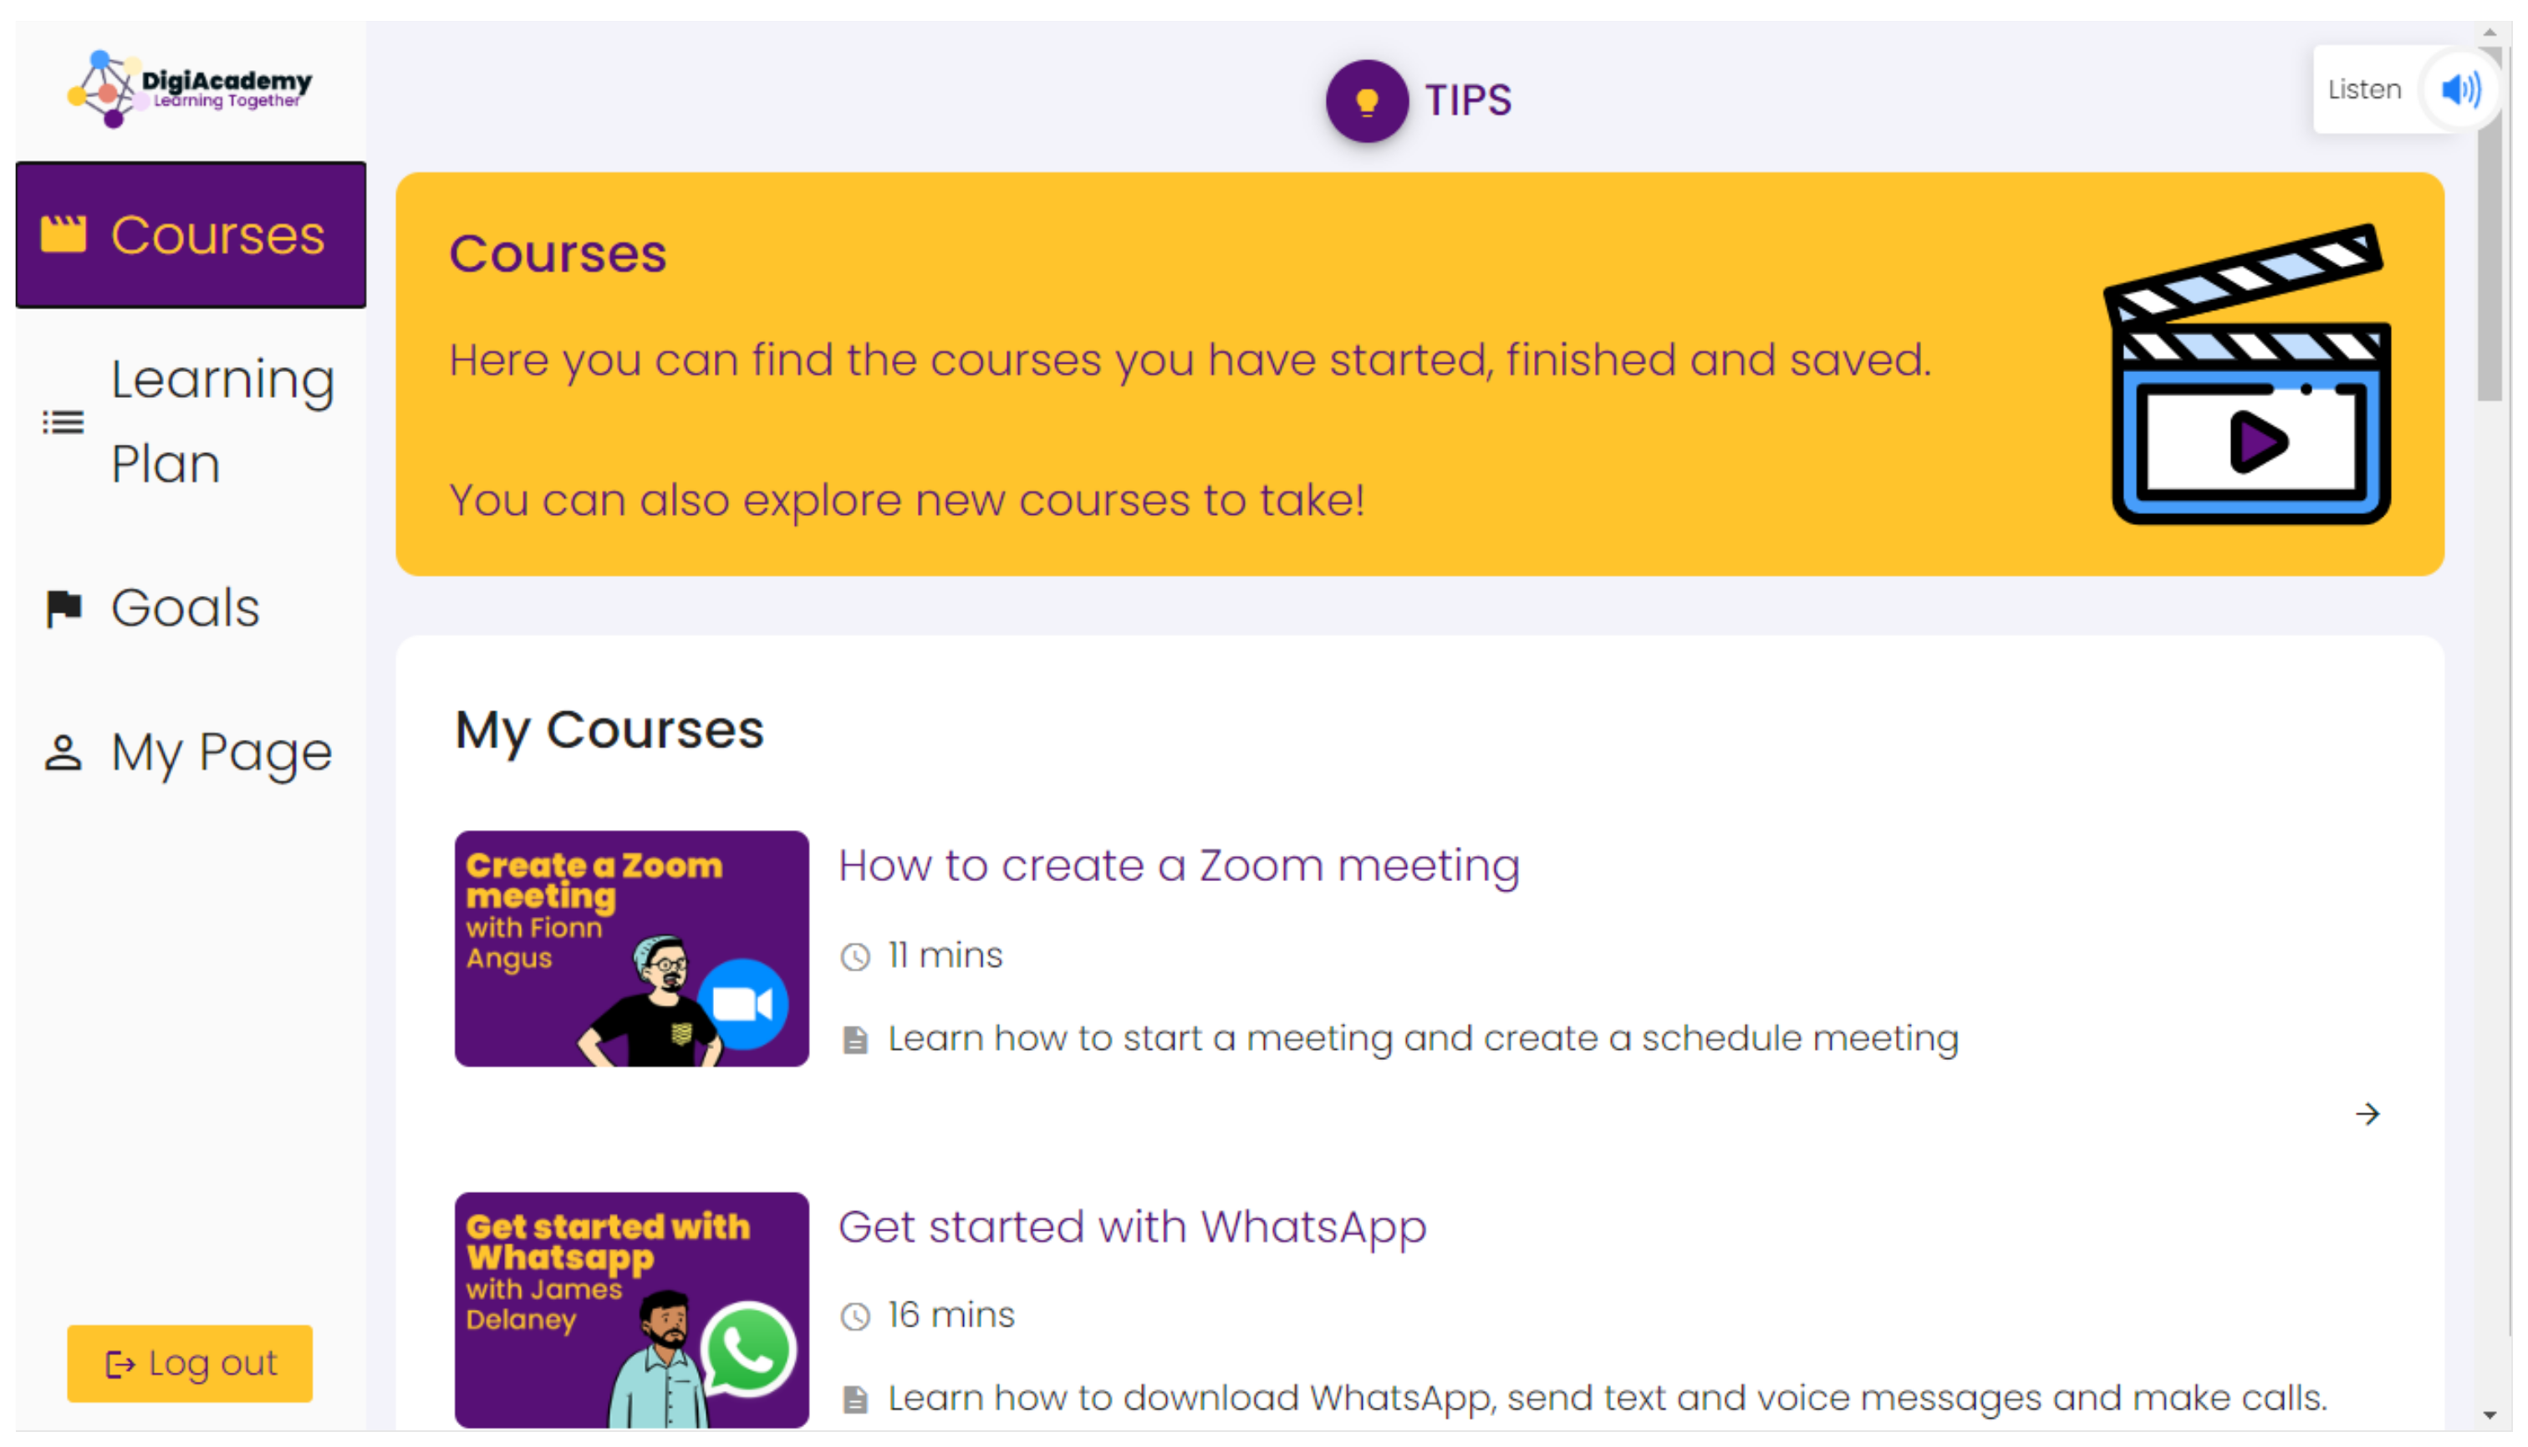
Task: Click the scroll down arrow of scrollbar
Action: point(2490,1415)
